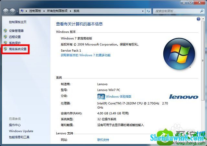Click the shield icon beside 系统保护
The image size is (207, 146).
5,43
